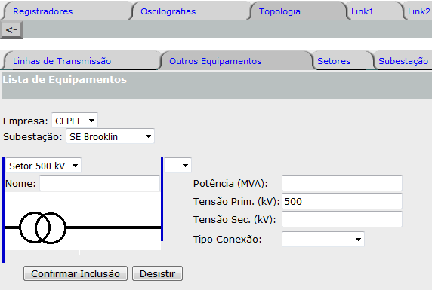432x290 pixels.
Task: Expand the Tipo Conexão dropdown
Action: [x=323, y=239]
